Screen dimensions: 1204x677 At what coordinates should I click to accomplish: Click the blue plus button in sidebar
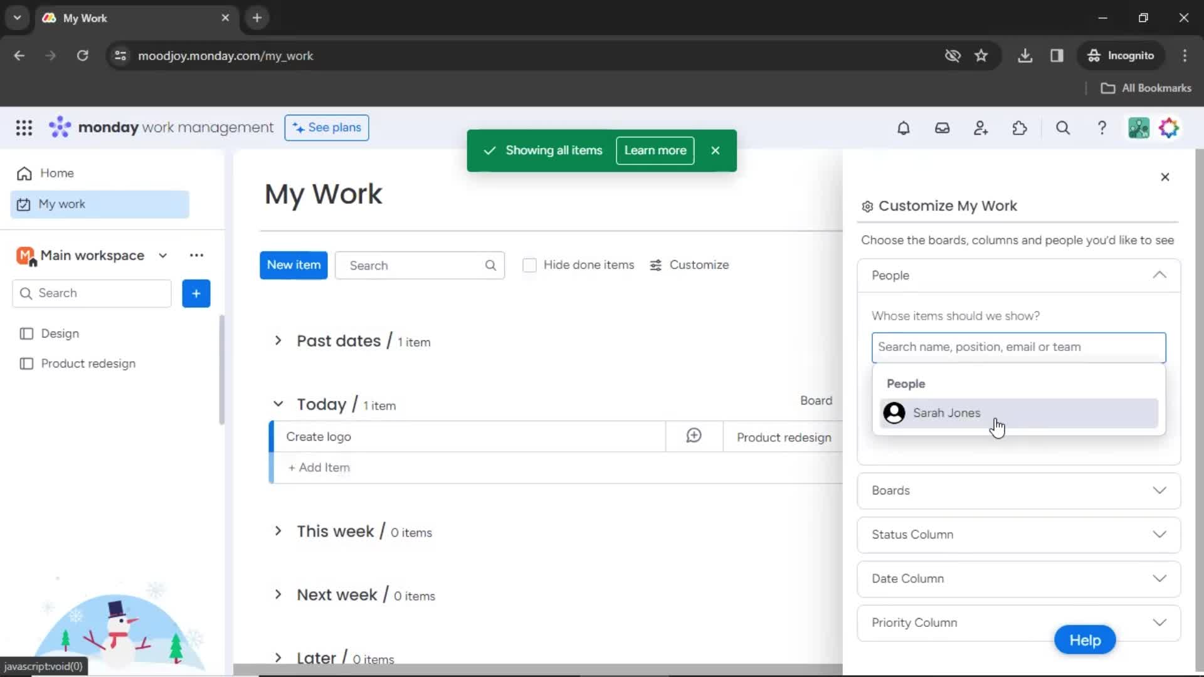pos(196,293)
